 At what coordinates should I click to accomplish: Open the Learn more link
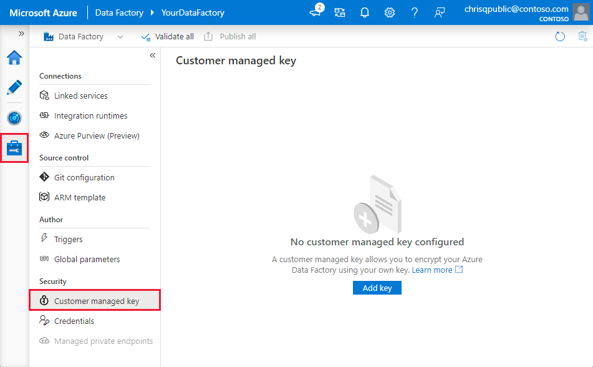coord(433,270)
